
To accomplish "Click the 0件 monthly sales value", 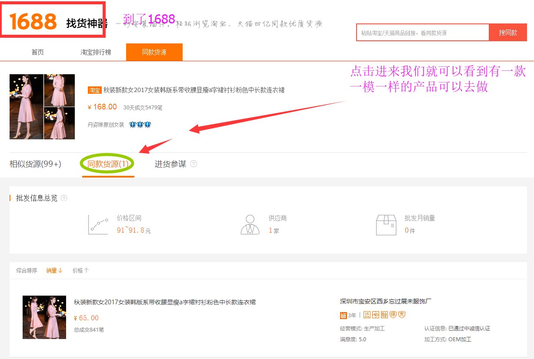I will (x=410, y=231).
